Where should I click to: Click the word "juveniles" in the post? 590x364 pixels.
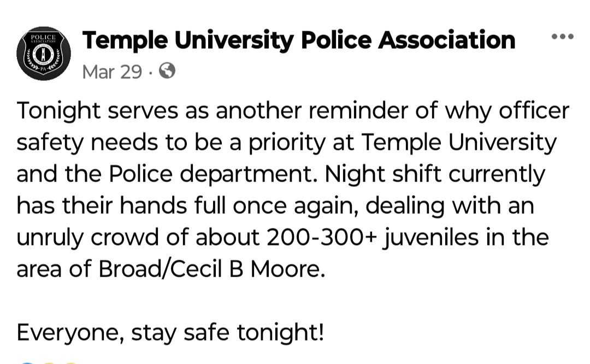[x=430, y=238]
